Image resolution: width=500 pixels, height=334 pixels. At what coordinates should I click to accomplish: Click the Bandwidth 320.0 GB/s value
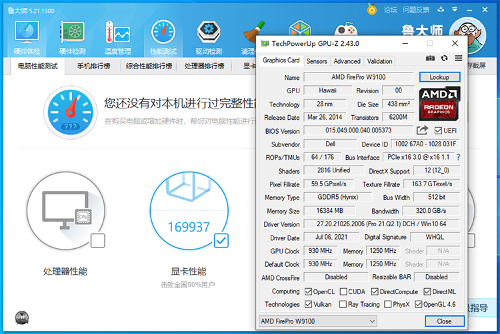tap(431, 210)
